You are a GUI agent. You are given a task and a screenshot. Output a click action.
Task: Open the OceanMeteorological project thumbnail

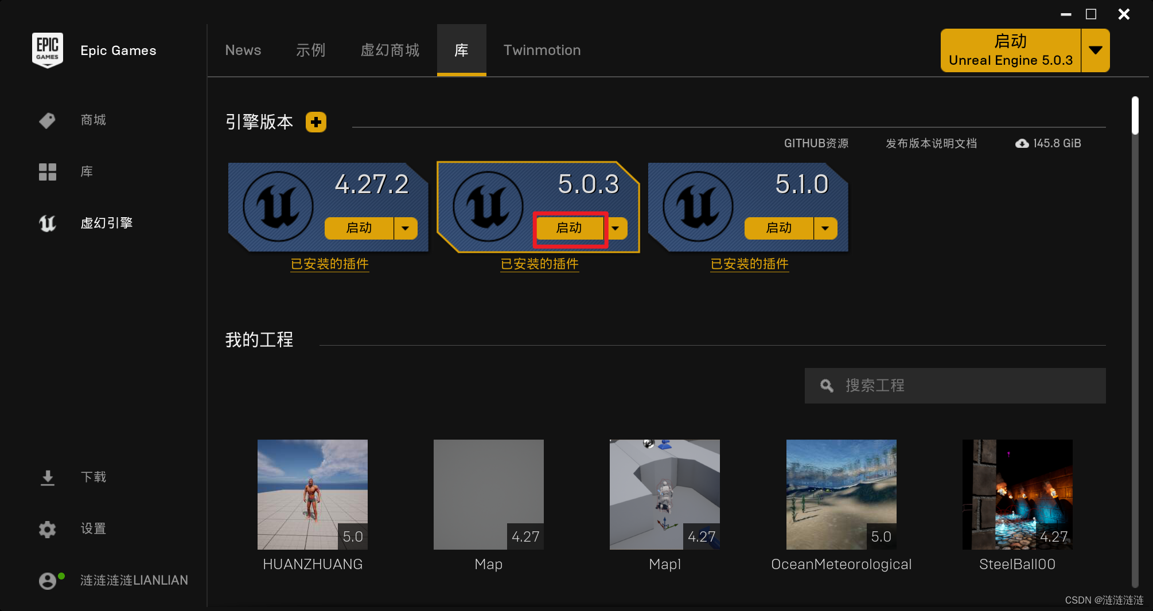click(842, 495)
